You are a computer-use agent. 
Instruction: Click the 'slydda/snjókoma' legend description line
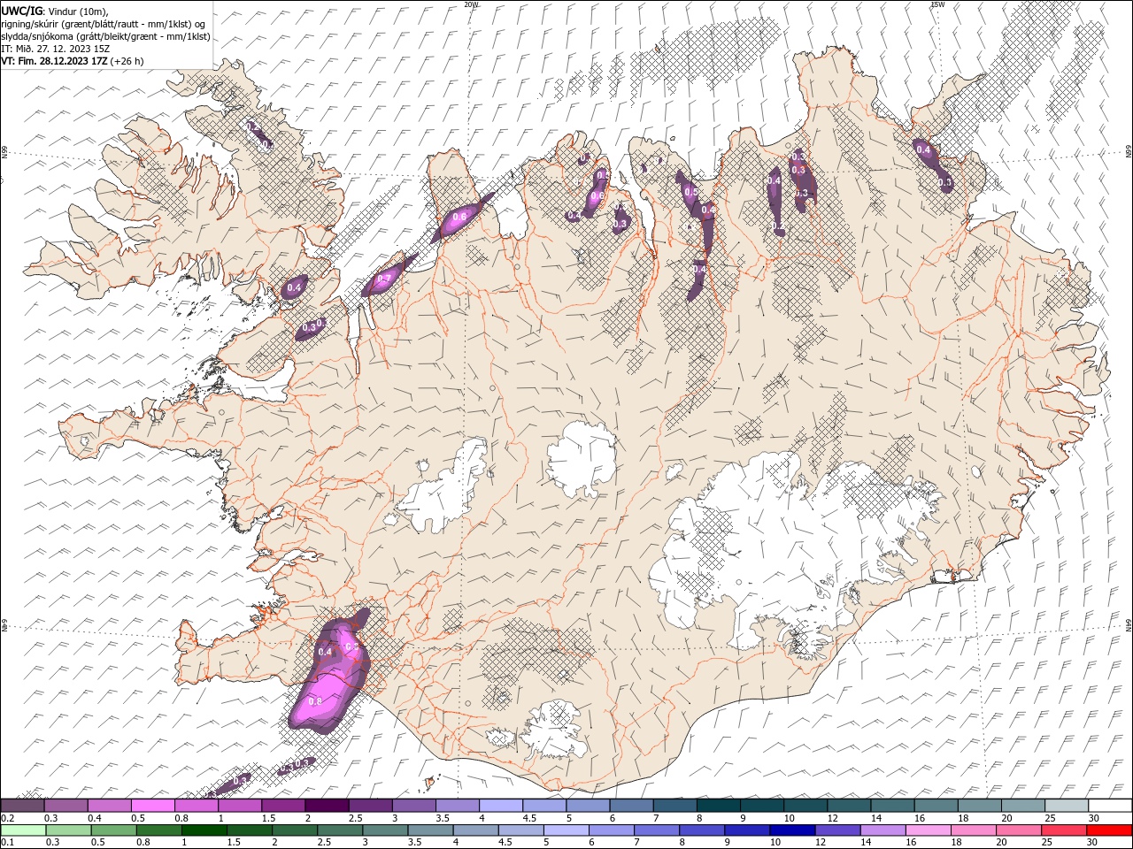tap(105, 36)
